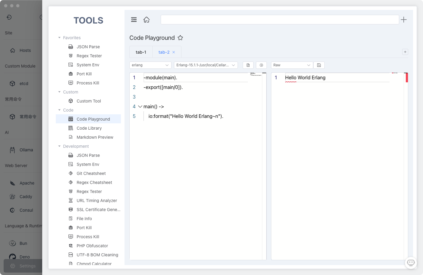Click JSON Parse icon under Favorites
The height and width of the screenshot is (275, 423).
click(x=71, y=47)
